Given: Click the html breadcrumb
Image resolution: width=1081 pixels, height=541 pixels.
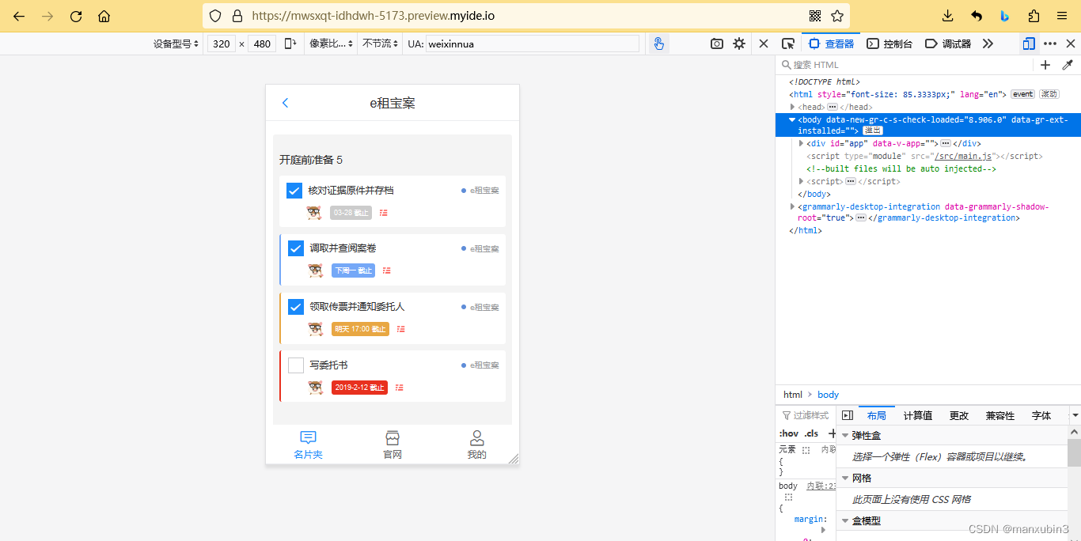Looking at the screenshot, I should (793, 395).
